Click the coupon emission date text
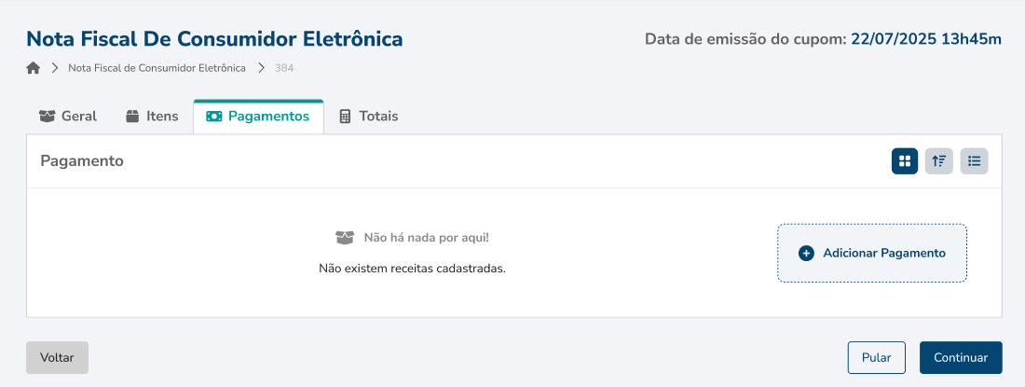This screenshot has height=387, width=1025. click(x=823, y=39)
